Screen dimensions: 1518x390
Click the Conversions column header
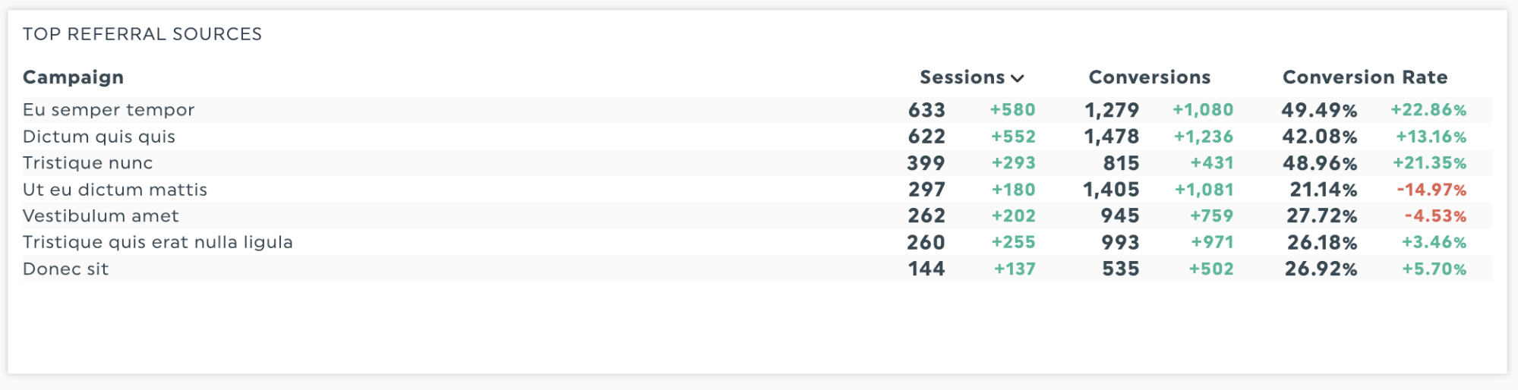[1150, 77]
